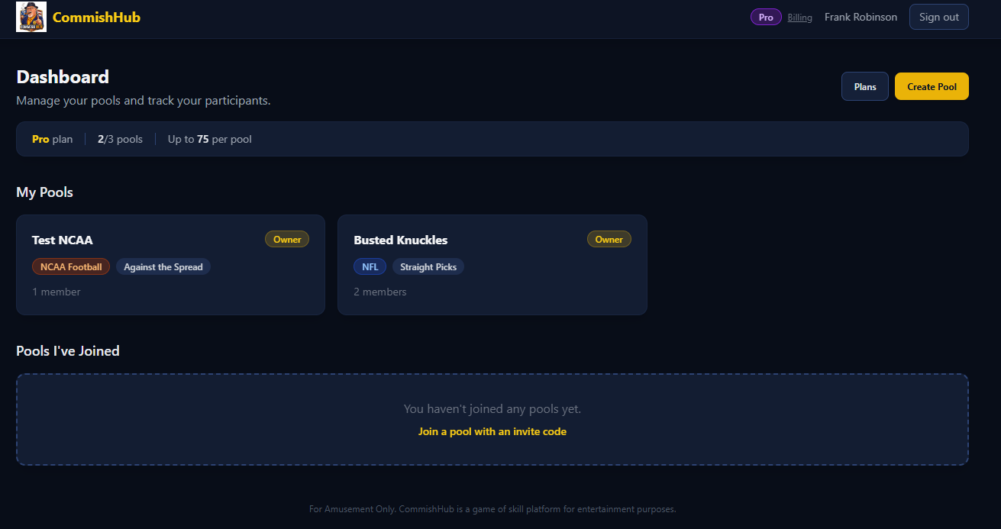
Task: Open the Busted Knuckles pool
Action: (x=401, y=240)
